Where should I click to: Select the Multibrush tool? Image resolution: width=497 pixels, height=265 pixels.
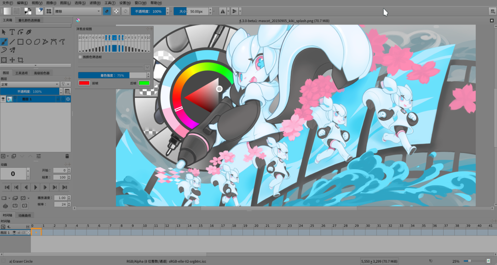pyautogui.click(x=12, y=50)
